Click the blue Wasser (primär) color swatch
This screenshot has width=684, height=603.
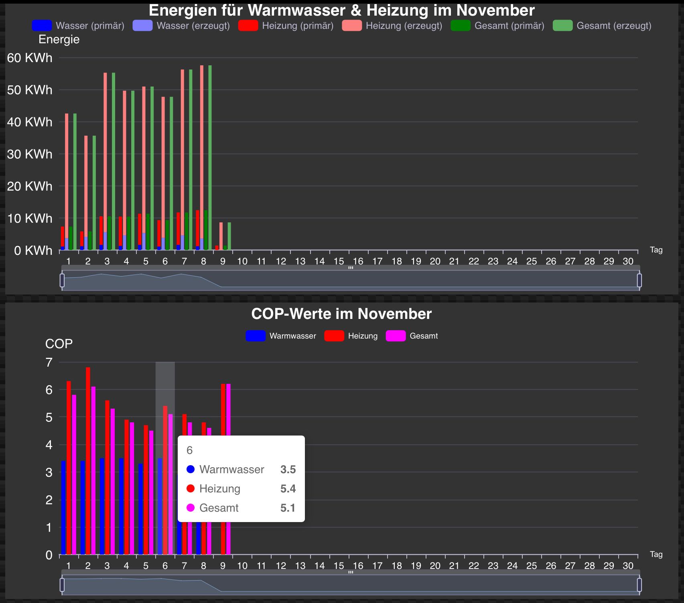pos(42,26)
